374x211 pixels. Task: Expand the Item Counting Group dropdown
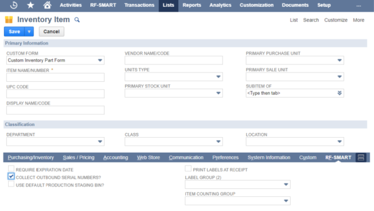286,201
